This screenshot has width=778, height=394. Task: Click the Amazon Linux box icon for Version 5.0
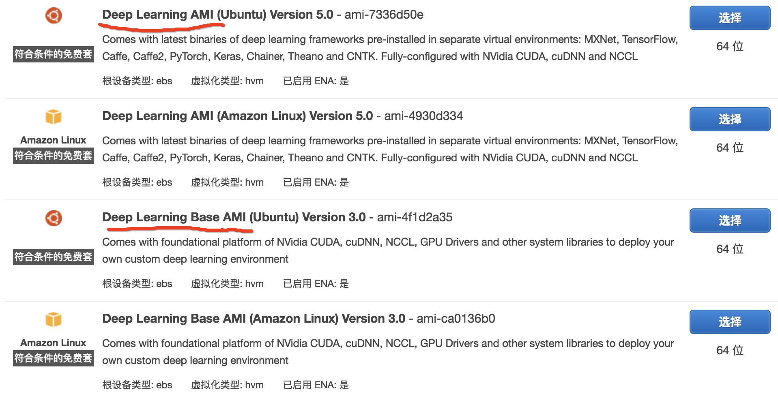click(x=53, y=117)
